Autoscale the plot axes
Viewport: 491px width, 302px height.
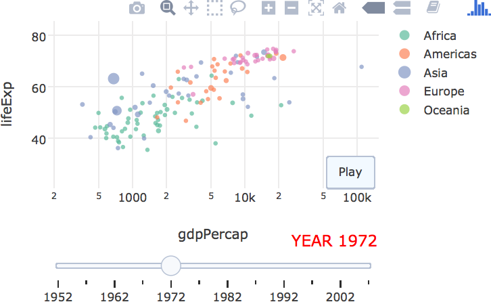tap(316, 8)
